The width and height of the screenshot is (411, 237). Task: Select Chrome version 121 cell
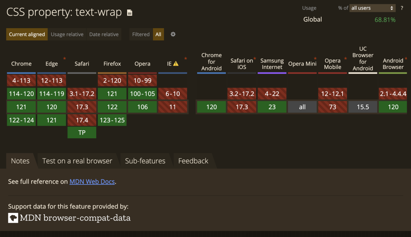21,107
